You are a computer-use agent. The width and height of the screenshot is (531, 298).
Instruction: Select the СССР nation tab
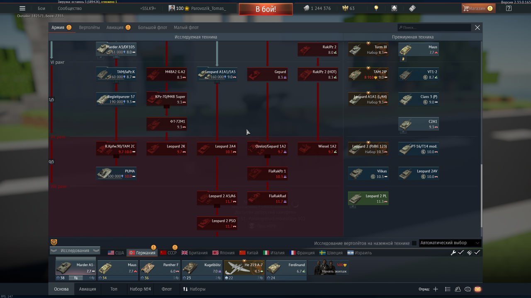pos(168,252)
